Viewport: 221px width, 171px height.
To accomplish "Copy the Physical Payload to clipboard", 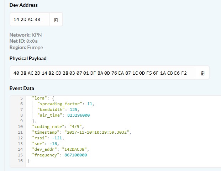I will (x=202, y=73).
